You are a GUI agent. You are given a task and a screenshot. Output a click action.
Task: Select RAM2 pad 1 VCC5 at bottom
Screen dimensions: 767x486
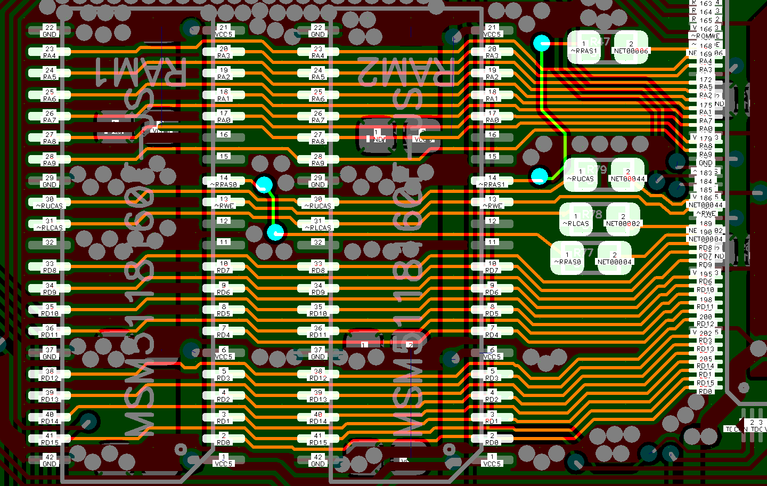tap(492, 460)
